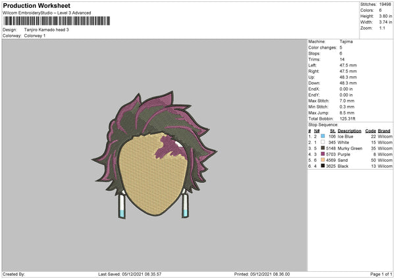Click the White color swatch
Viewport: 395px width, 279px height.
323,142
